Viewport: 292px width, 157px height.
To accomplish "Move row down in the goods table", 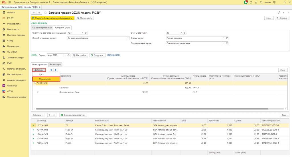I will [54, 115].
